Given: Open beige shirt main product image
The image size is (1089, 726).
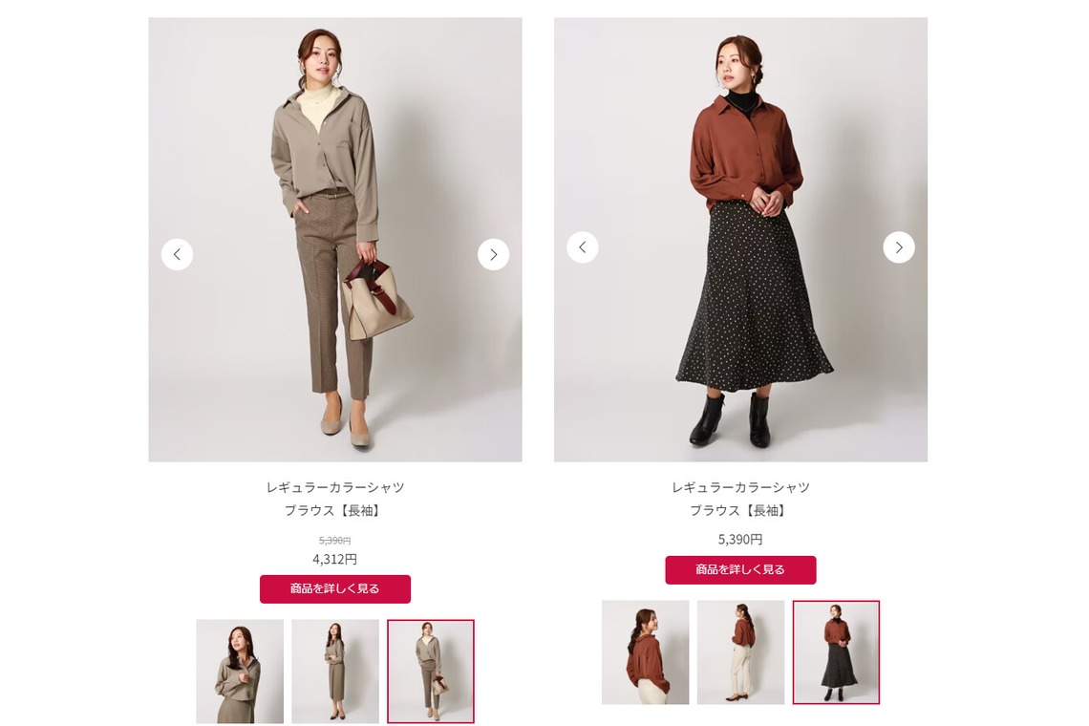Looking at the screenshot, I should [x=334, y=240].
